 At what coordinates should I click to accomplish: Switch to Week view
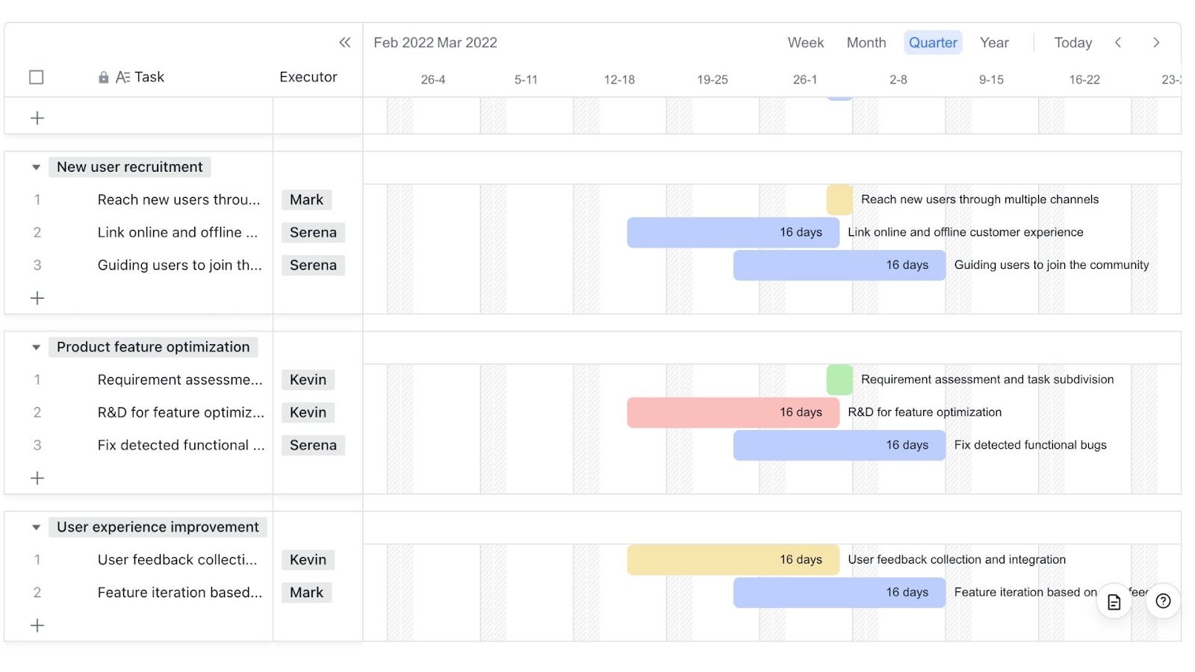(806, 43)
